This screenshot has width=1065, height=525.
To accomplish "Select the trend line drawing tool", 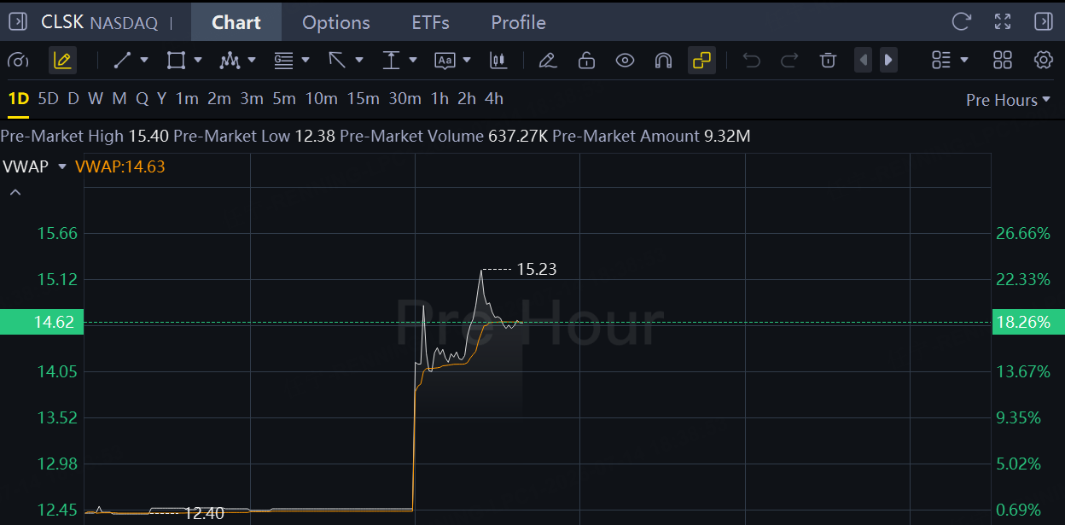I will click(122, 61).
